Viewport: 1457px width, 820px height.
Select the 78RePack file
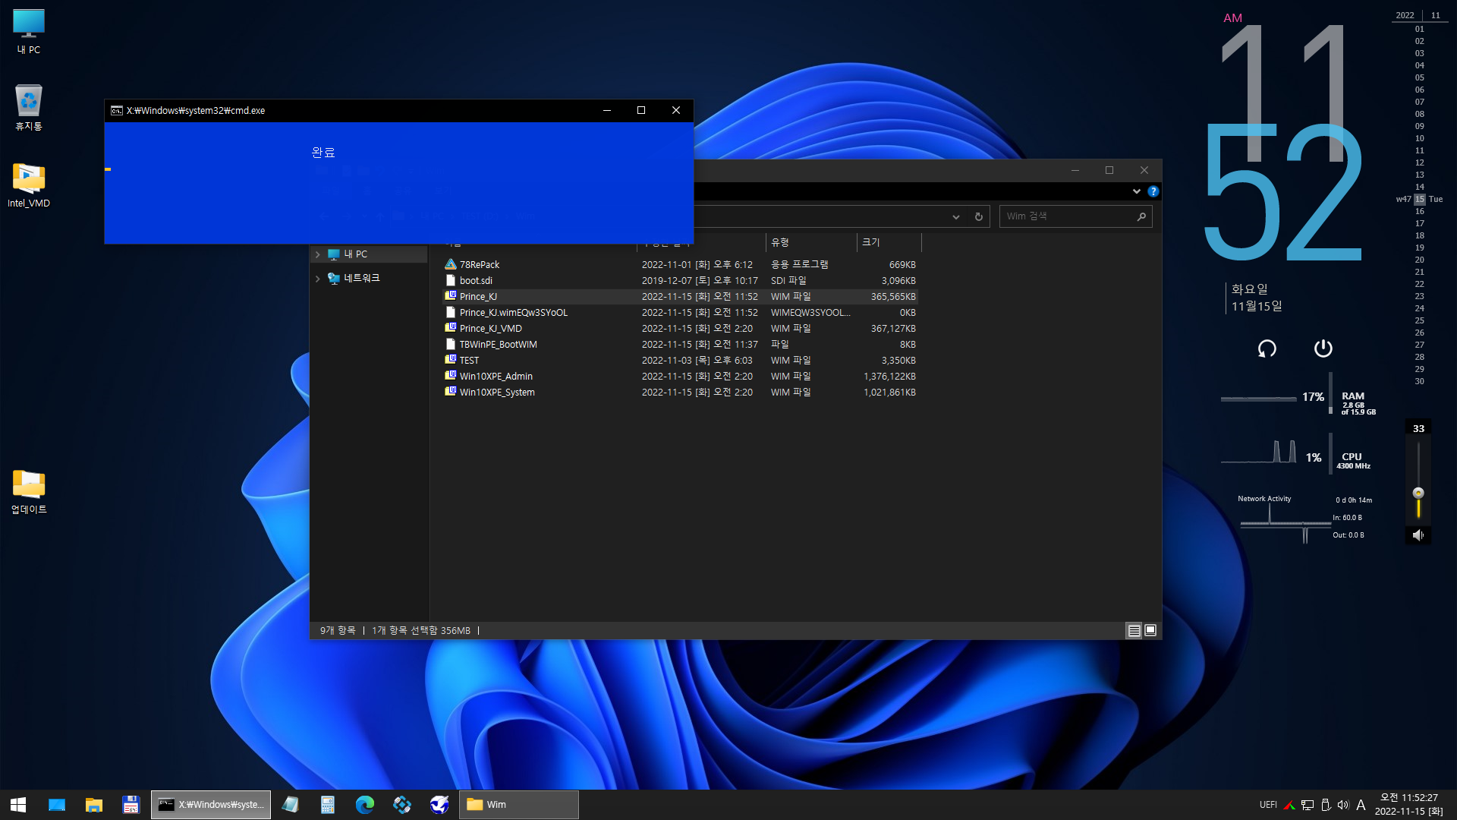(x=479, y=265)
